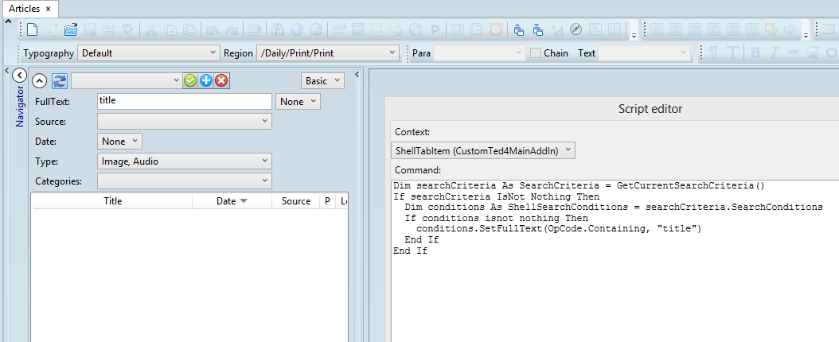
Task: Sort by the Date column header
Action: tap(232, 201)
